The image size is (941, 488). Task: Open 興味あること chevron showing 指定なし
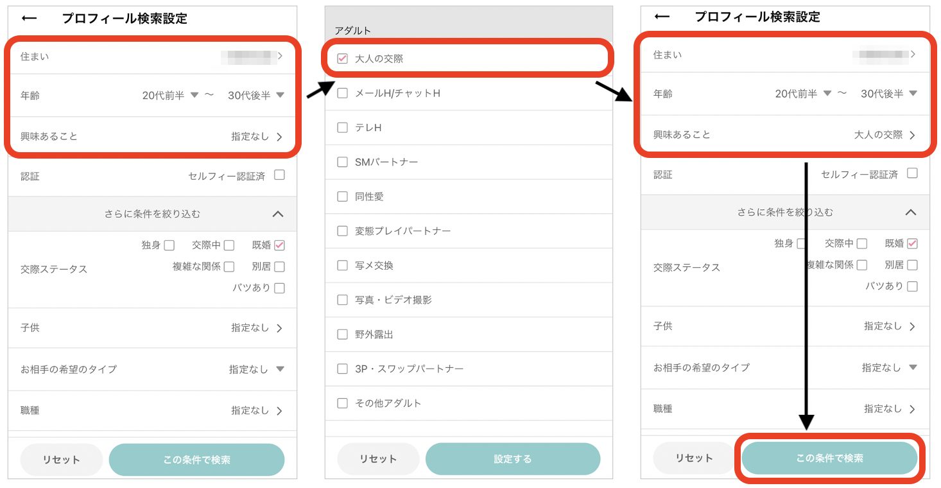pos(279,137)
